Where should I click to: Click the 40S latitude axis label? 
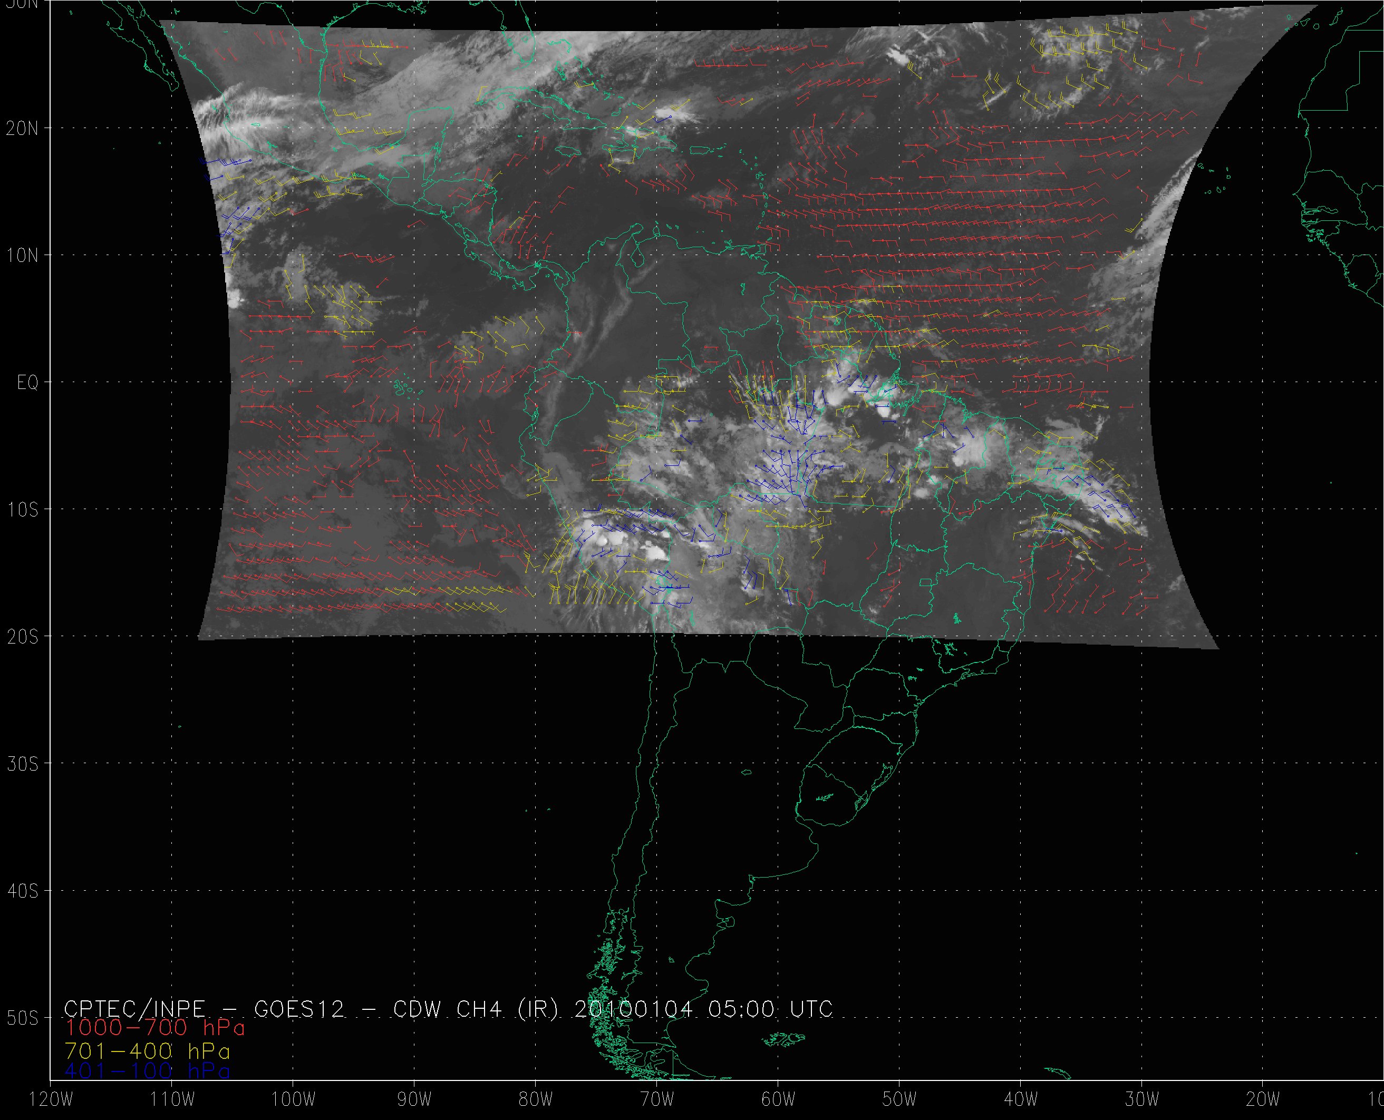(22, 891)
